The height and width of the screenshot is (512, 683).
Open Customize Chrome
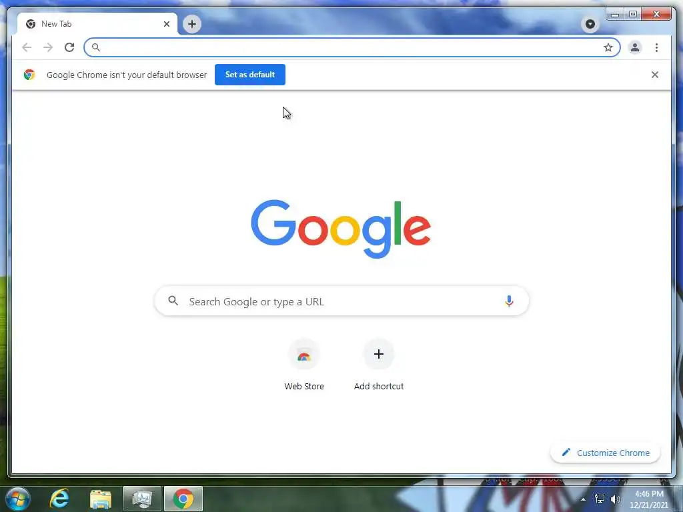tap(605, 453)
